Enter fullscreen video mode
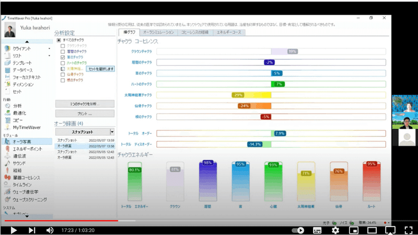Image resolution: width=418 pixels, height=235 pixels. 409,230
